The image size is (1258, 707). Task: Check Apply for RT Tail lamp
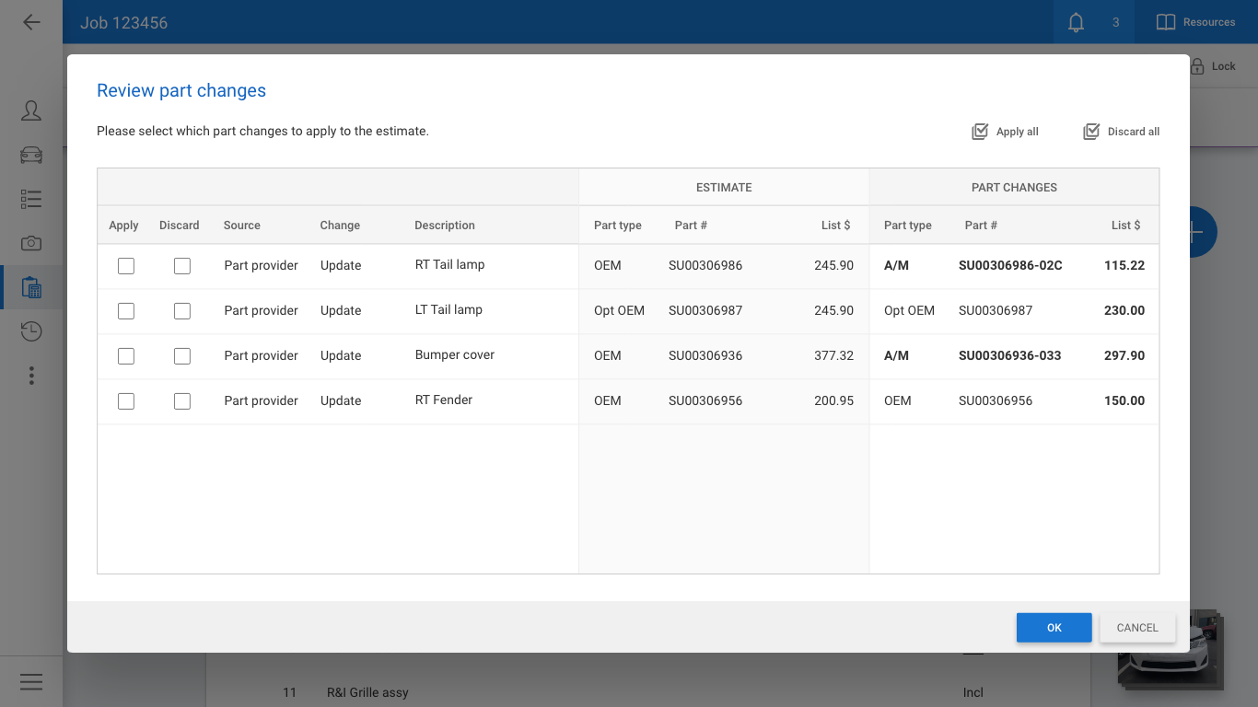click(x=126, y=266)
